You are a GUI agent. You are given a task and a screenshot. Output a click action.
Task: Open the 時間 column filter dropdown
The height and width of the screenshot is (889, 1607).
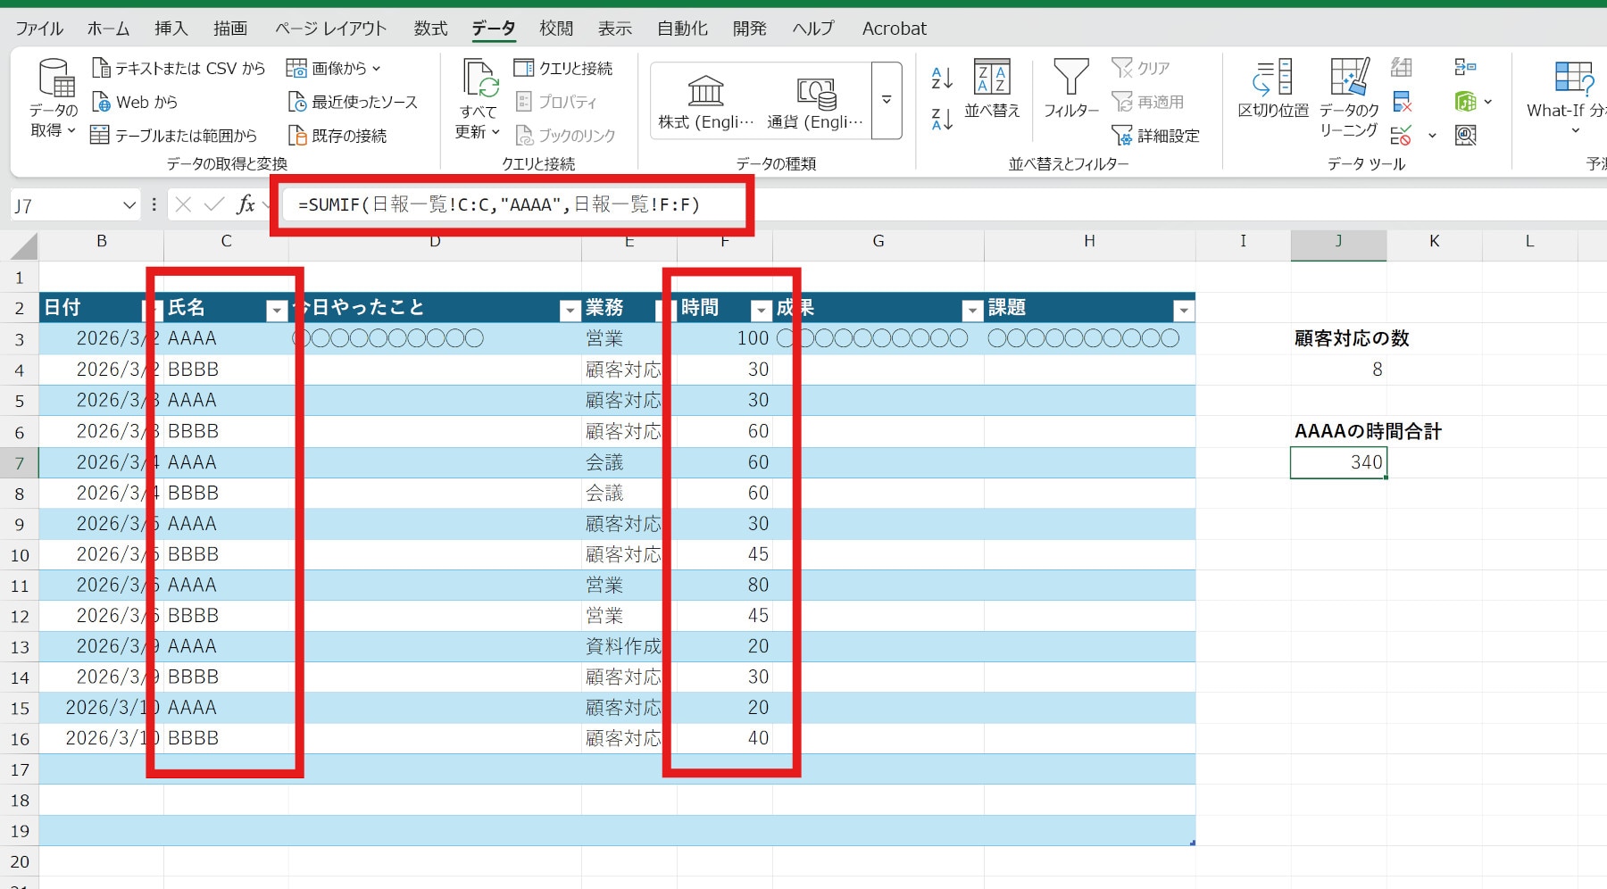click(x=761, y=310)
